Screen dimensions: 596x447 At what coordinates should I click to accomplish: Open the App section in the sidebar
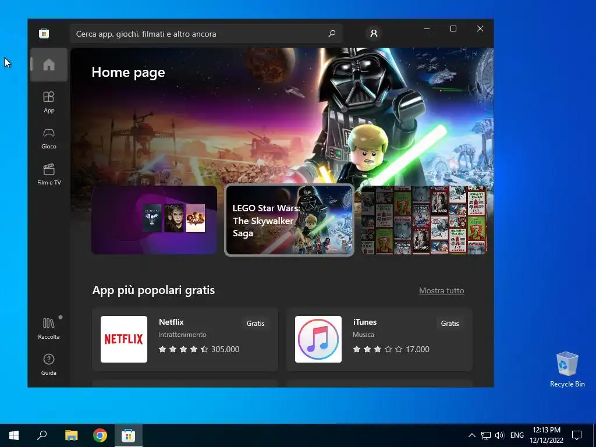pyautogui.click(x=49, y=102)
